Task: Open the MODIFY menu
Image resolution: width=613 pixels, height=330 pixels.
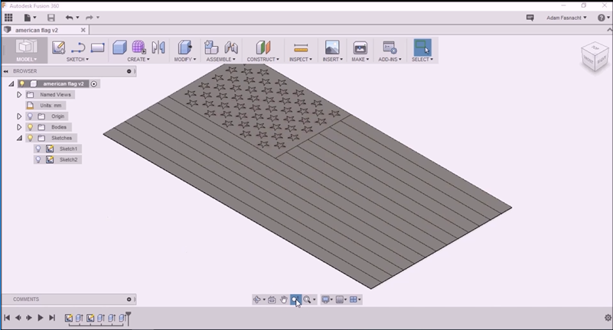Action: 185,60
